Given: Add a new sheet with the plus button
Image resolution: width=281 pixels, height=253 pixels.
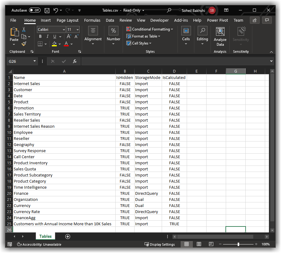Looking at the screenshot, I should (67, 236).
